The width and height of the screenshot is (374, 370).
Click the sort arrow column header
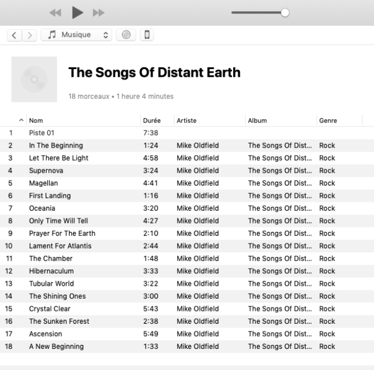21,120
